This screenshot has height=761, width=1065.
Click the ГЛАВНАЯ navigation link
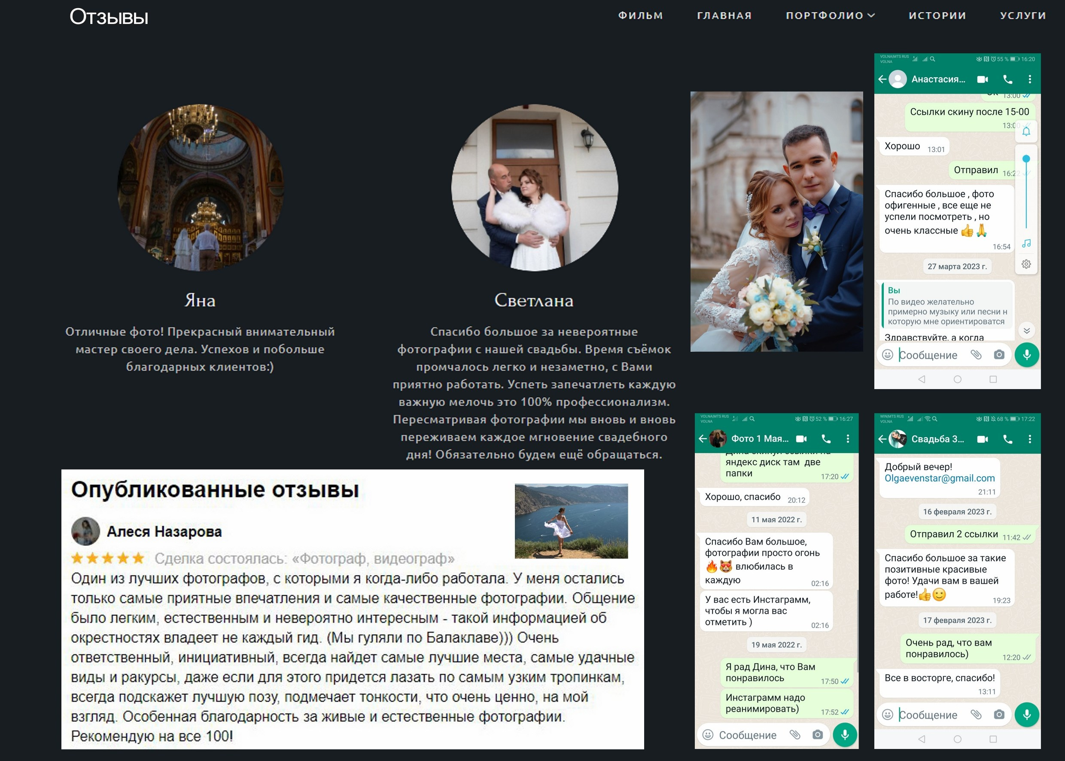tap(724, 15)
